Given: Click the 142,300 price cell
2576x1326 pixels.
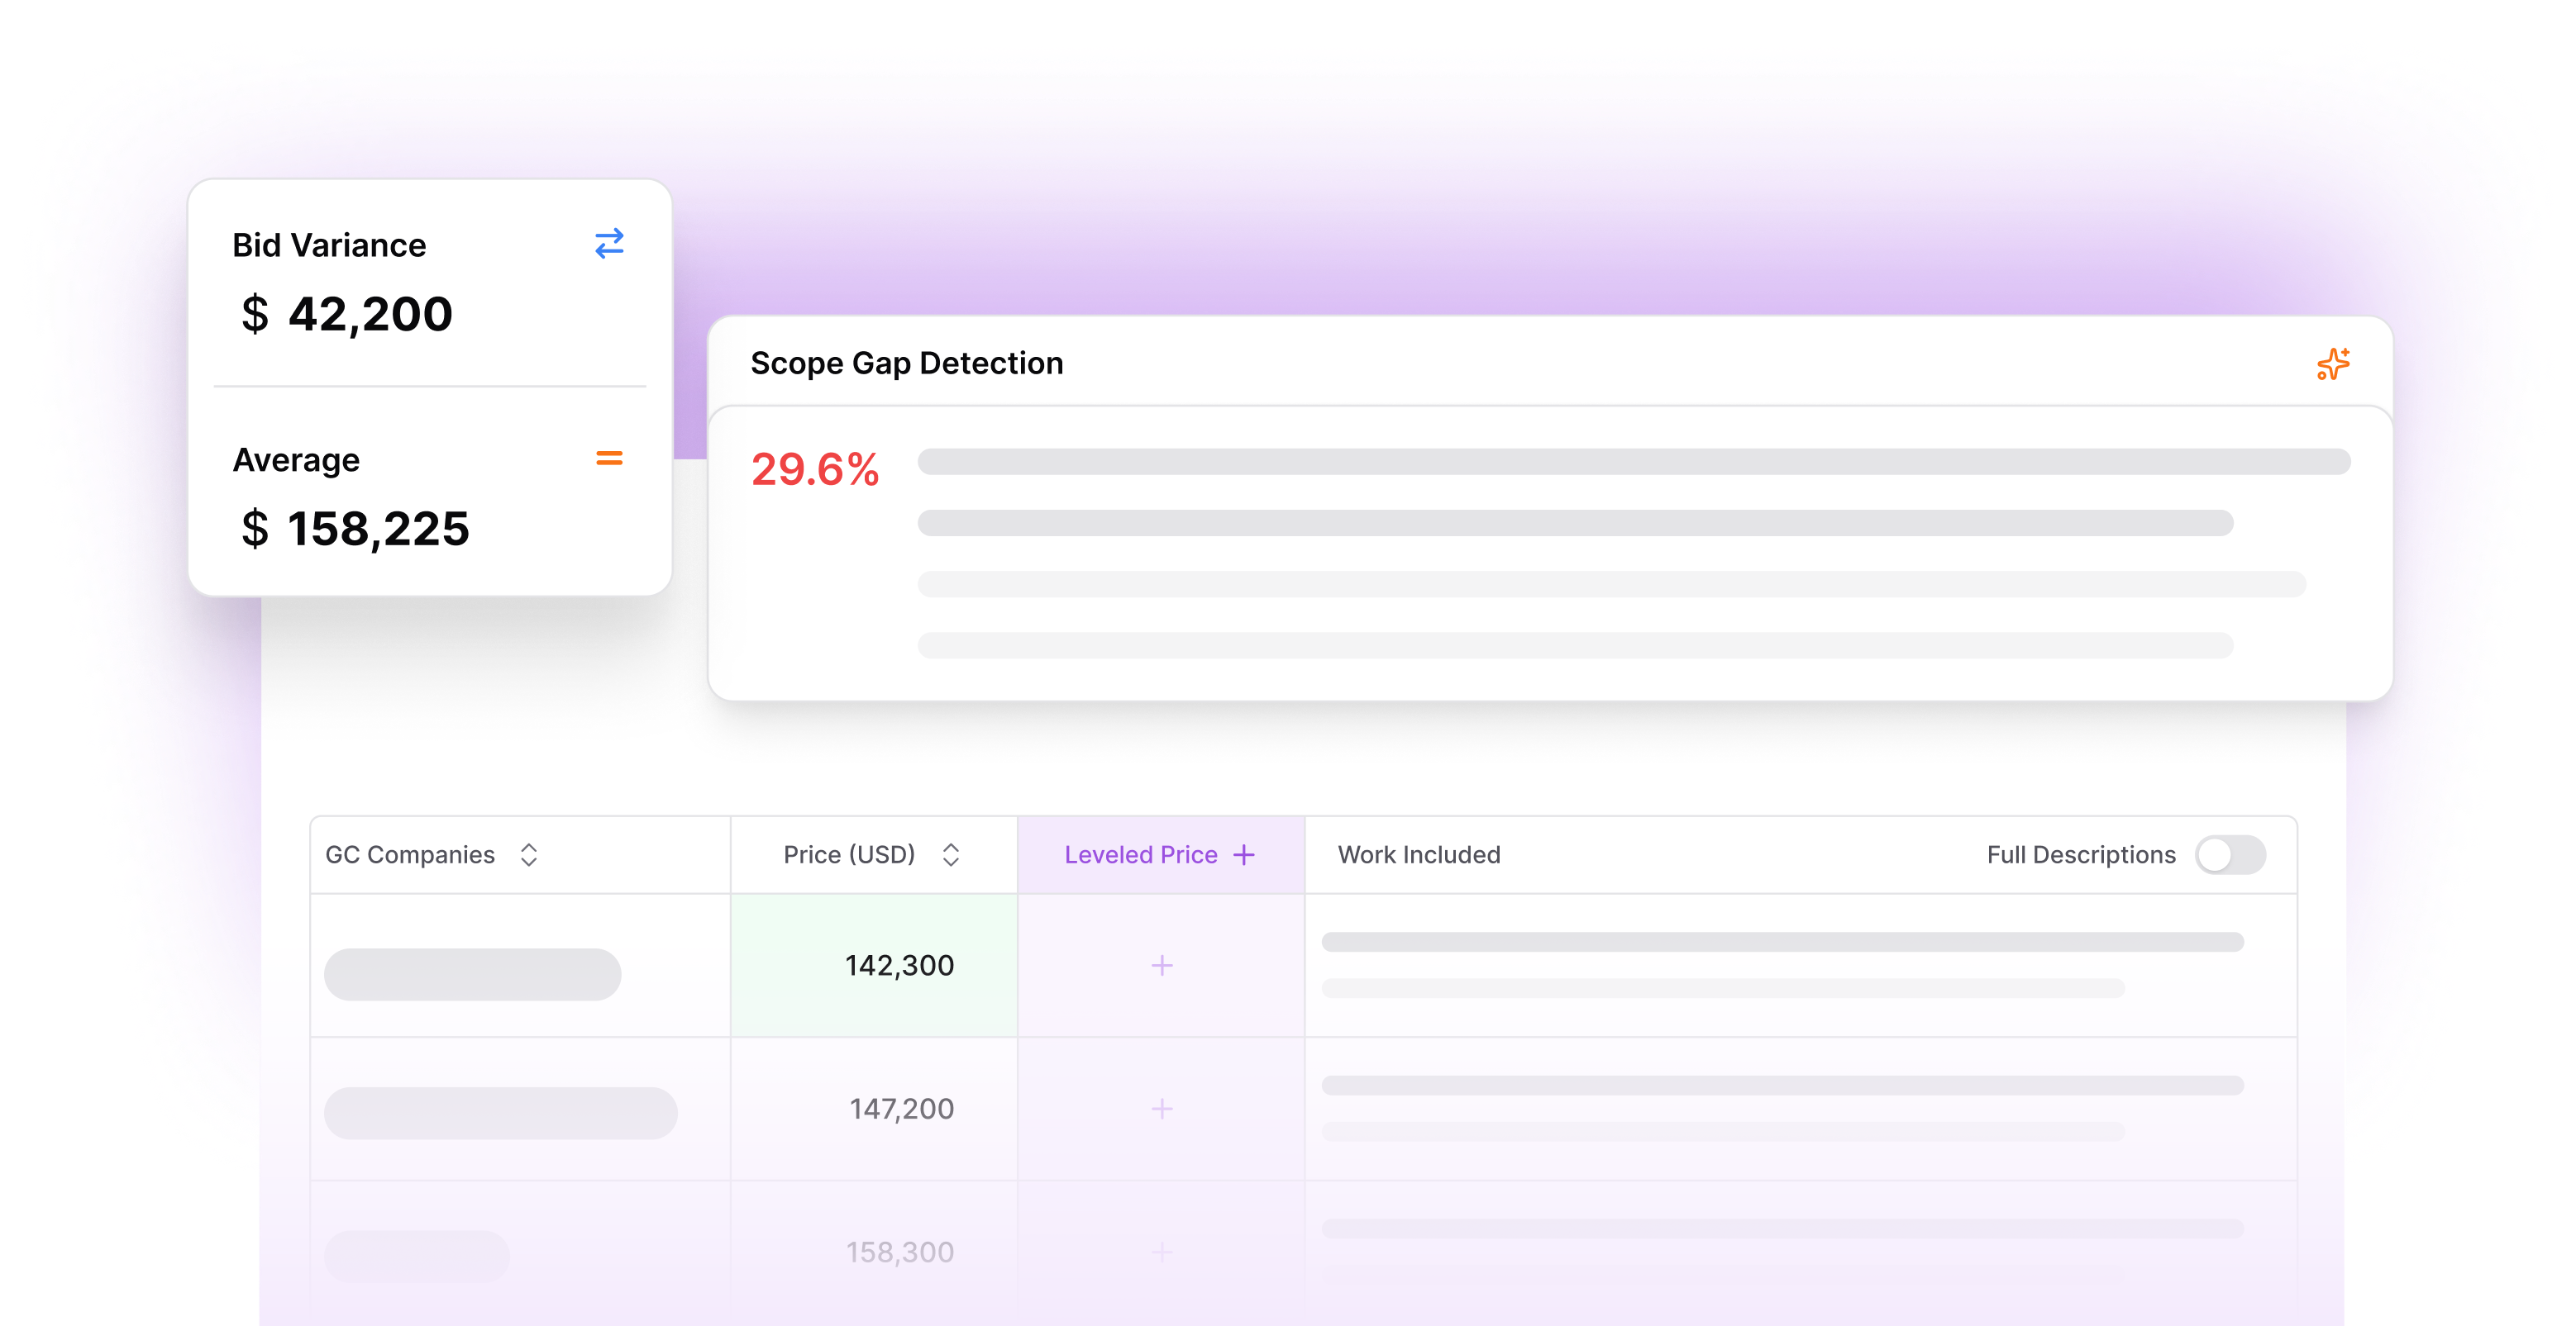Looking at the screenshot, I should coord(898,965).
